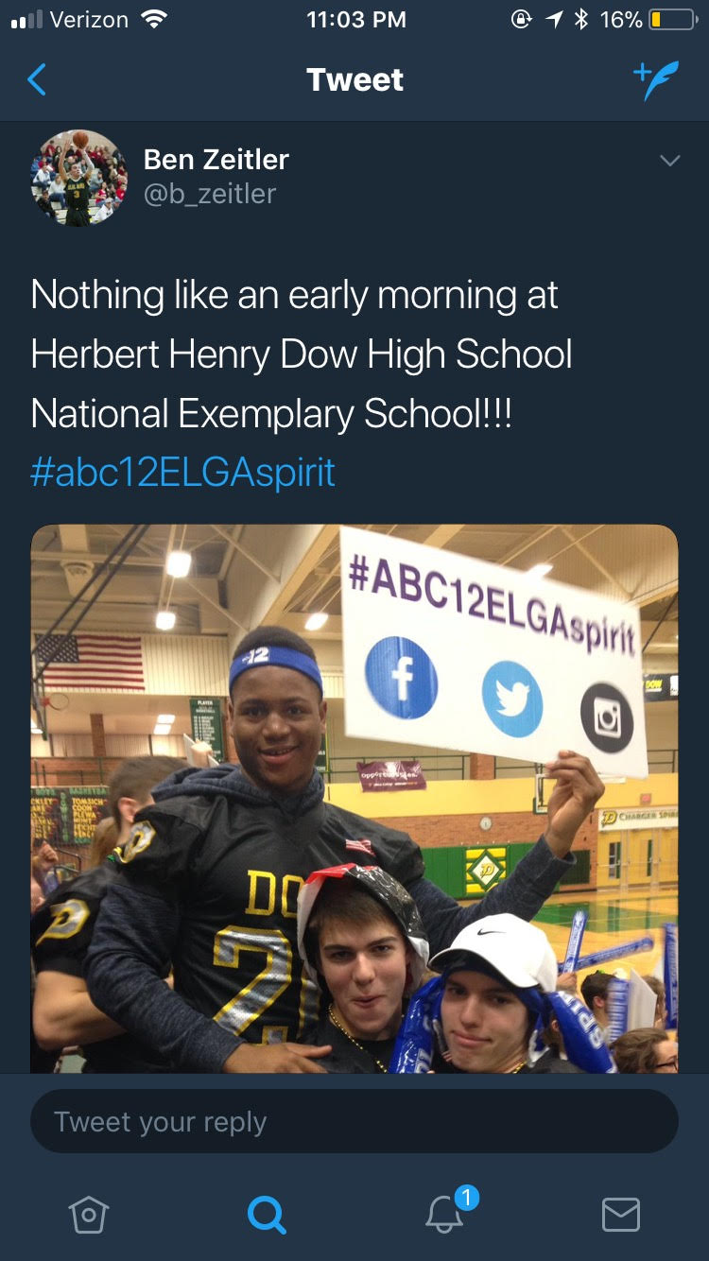Tap the rotation lock status icon

point(521,20)
